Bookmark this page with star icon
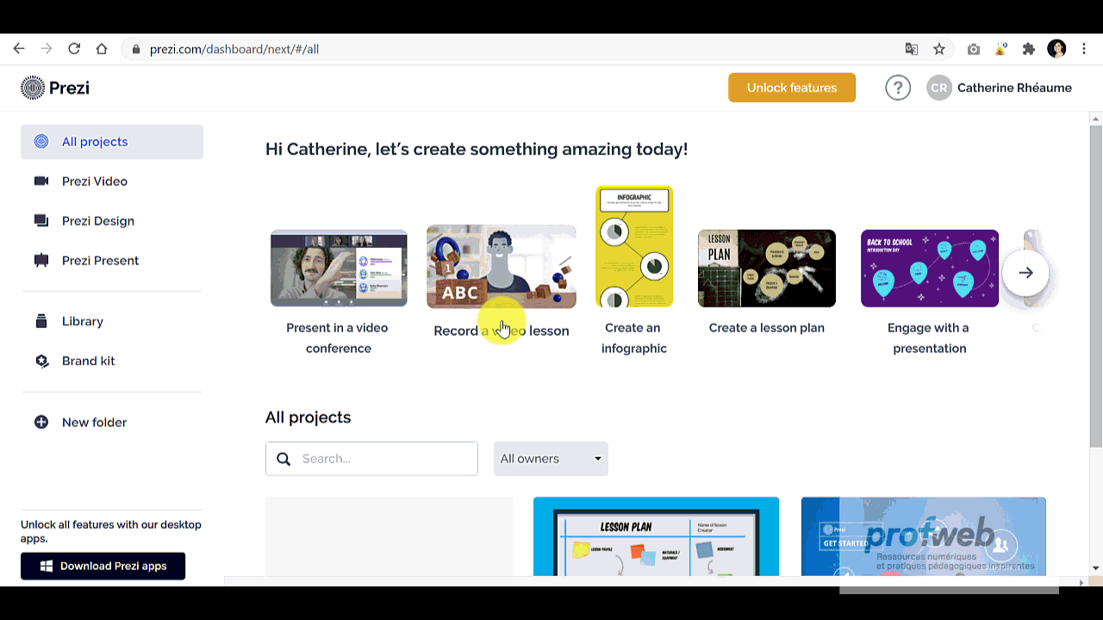The image size is (1103, 620). click(939, 49)
